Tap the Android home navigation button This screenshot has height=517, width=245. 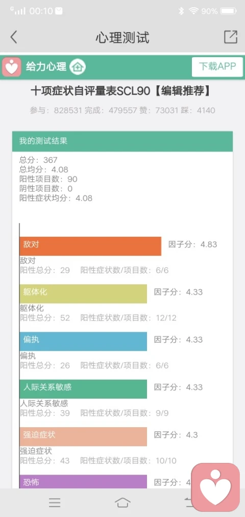pyautogui.click(x=122, y=503)
